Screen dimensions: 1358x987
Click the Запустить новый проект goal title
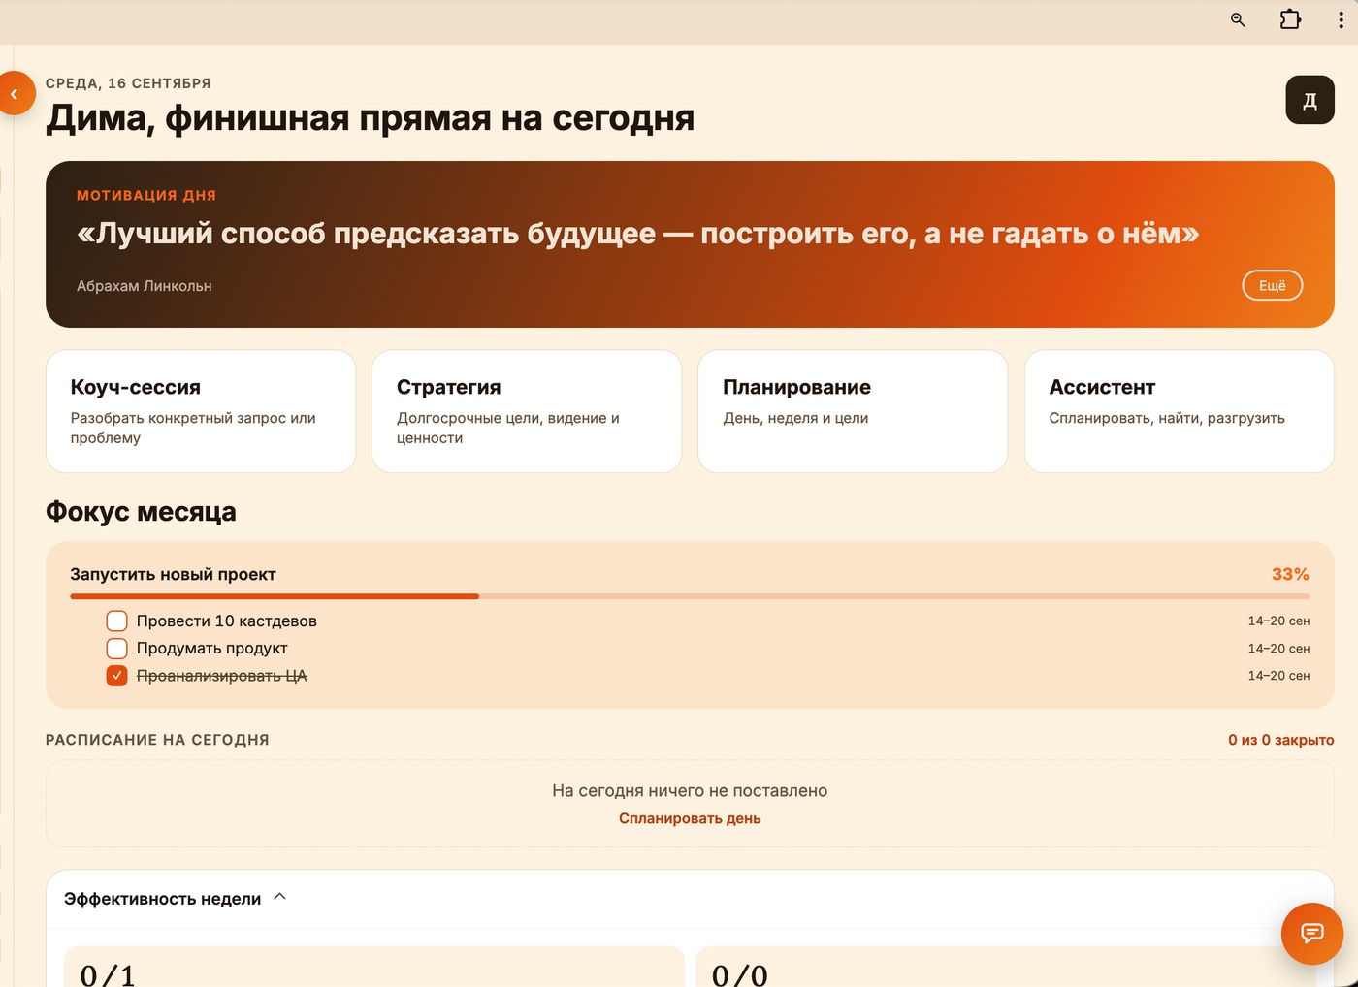[x=173, y=574]
